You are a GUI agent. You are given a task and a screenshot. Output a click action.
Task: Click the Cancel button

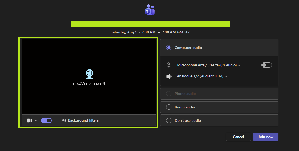[x=238, y=137]
